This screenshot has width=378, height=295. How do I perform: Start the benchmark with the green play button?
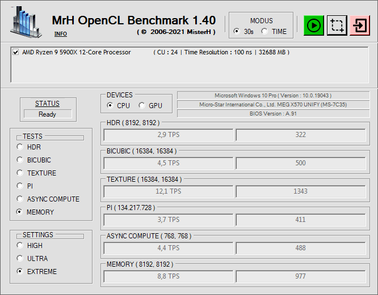[x=314, y=25]
